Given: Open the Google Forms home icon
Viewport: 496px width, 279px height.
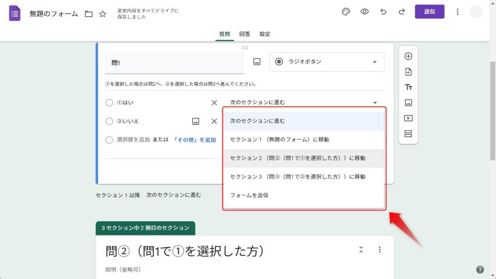Looking at the screenshot, I should point(15,13).
